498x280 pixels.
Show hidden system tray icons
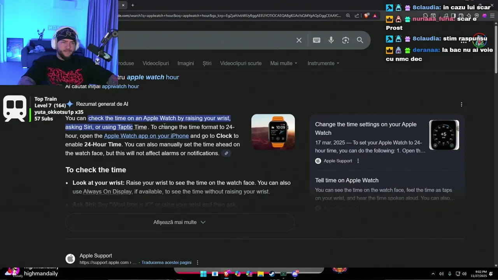[433, 274]
